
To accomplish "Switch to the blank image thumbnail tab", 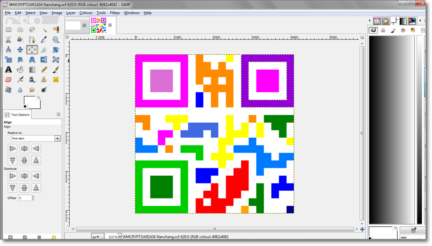I will pyautogui.click(x=73, y=25).
